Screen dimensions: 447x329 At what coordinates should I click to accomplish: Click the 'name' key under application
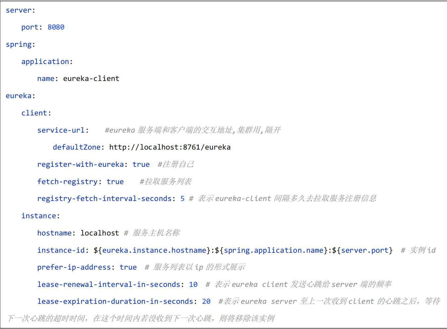(x=45, y=79)
